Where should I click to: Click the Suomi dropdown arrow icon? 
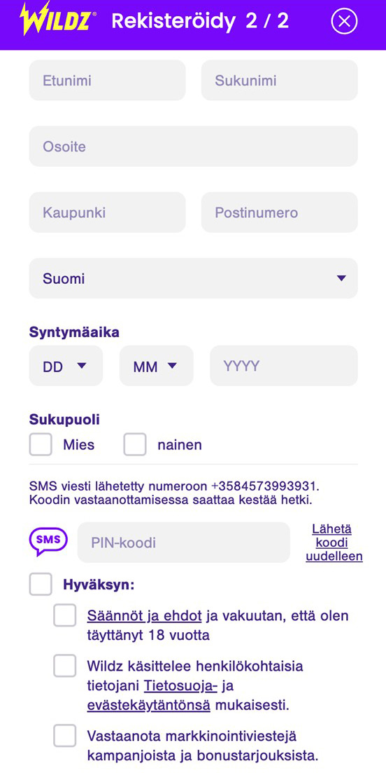[341, 278]
